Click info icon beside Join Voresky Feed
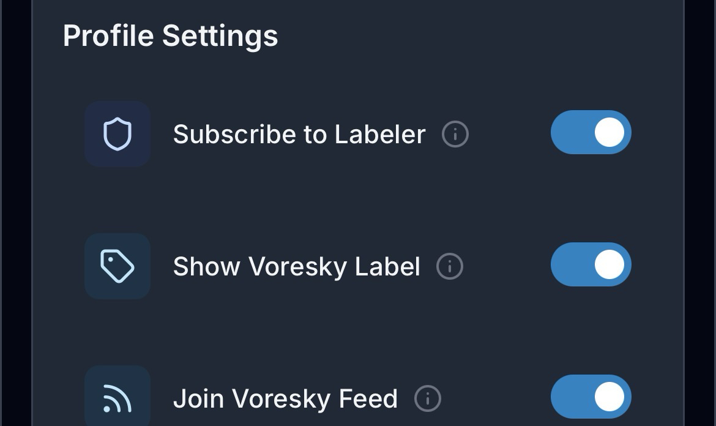 pos(428,398)
